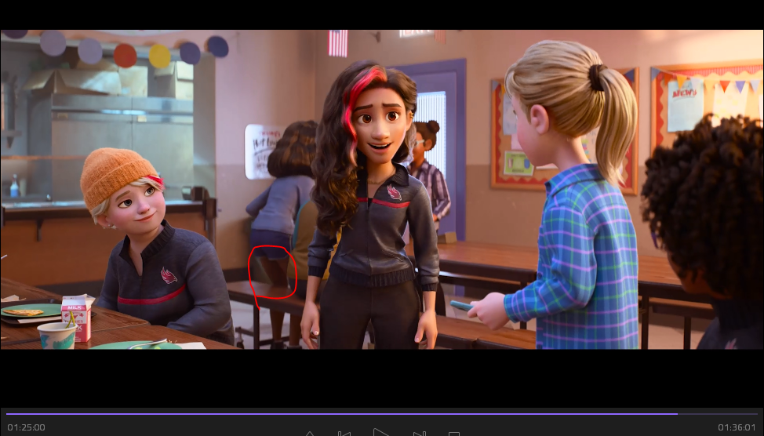Image resolution: width=764 pixels, height=436 pixels.
Task: Click the black letterbox area above the video
Action: (x=382, y=14)
